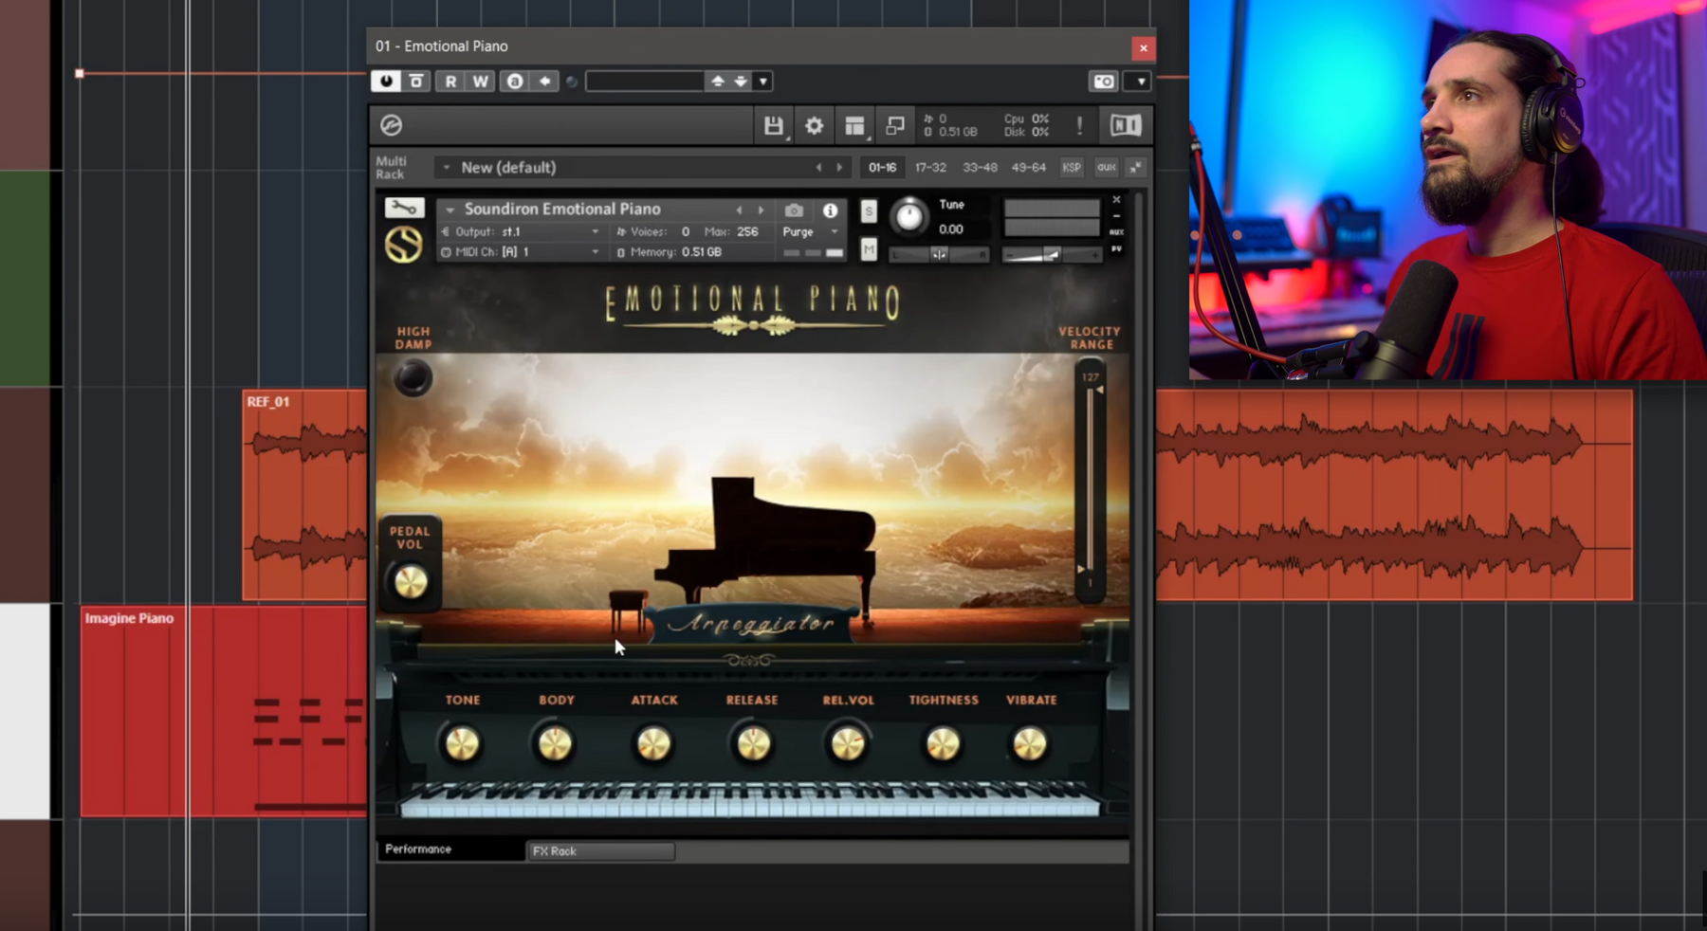Viewport: 1707px width, 931px height.
Task: Toggle the plugin activate power button
Action: tap(386, 82)
